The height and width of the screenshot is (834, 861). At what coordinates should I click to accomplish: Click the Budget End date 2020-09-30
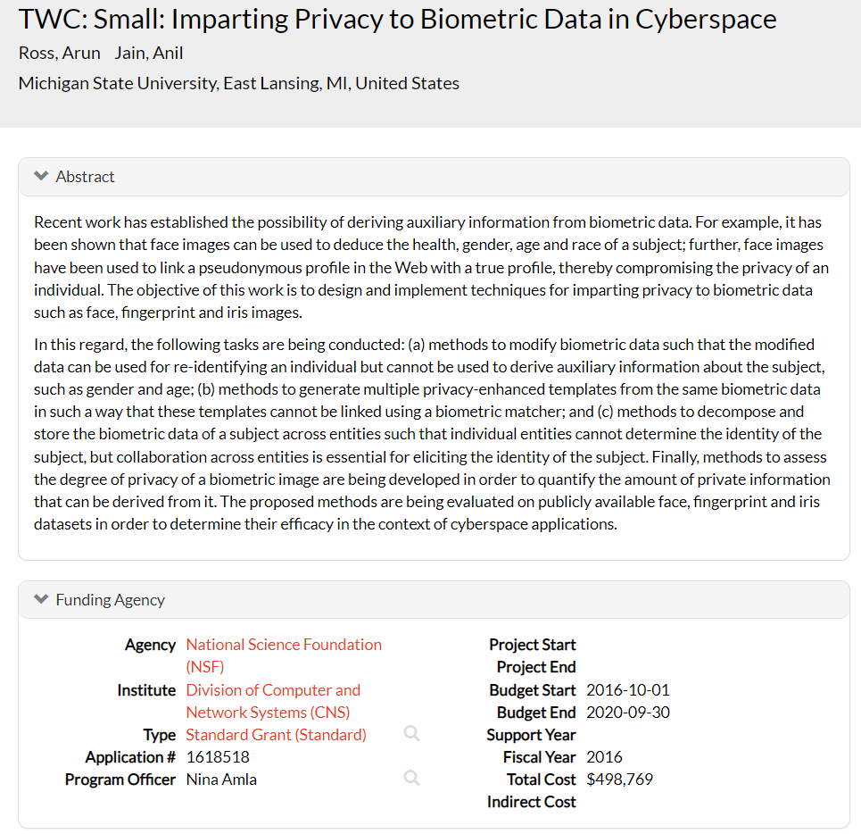pyautogui.click(x=627, y=713)
